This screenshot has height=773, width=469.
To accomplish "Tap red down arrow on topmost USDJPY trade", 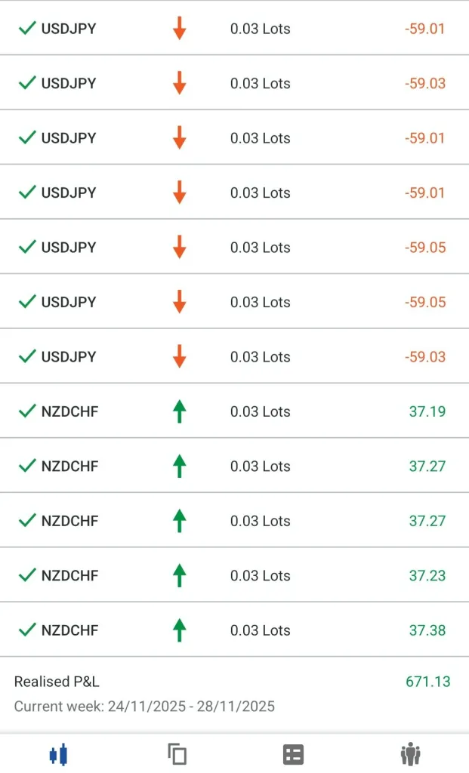I will pyautogui.click(x=179, y=29).
